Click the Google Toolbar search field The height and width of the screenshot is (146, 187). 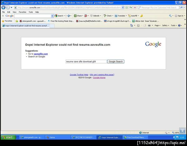[32, 16]
